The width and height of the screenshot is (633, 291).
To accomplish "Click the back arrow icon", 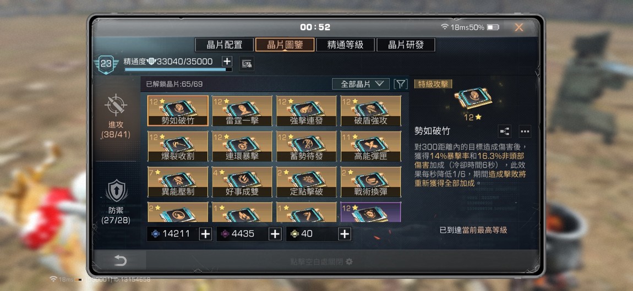I will pyautogui.click(x=120, y=261).
